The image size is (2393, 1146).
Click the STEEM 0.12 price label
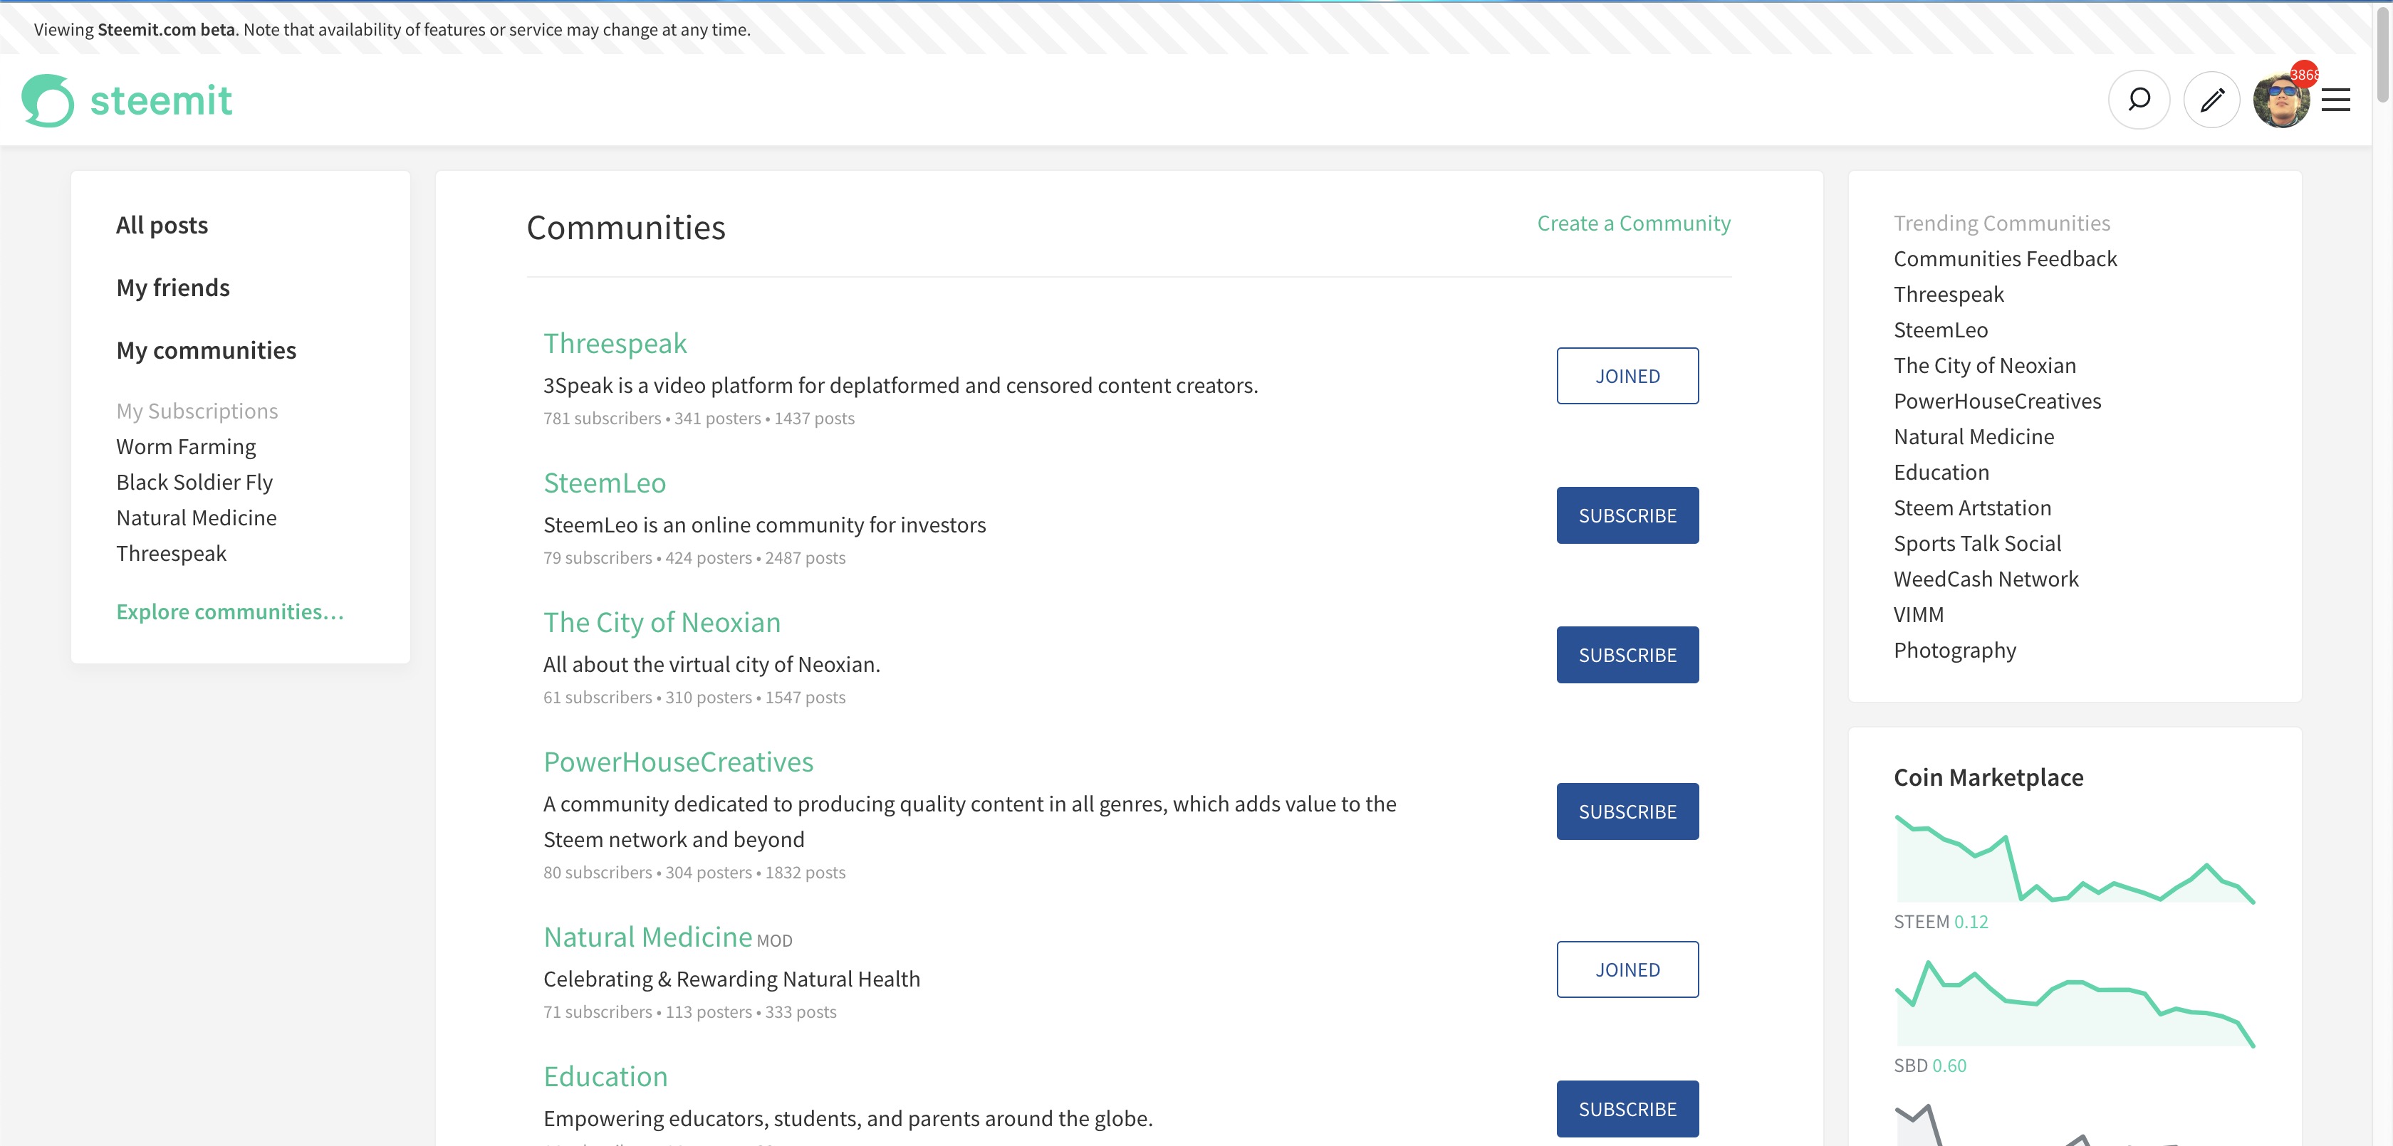point(1941,921)
